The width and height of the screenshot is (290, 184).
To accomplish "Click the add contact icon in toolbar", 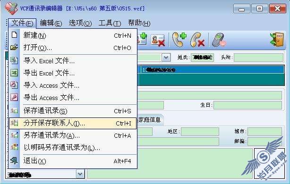I will tap(143, 39).
